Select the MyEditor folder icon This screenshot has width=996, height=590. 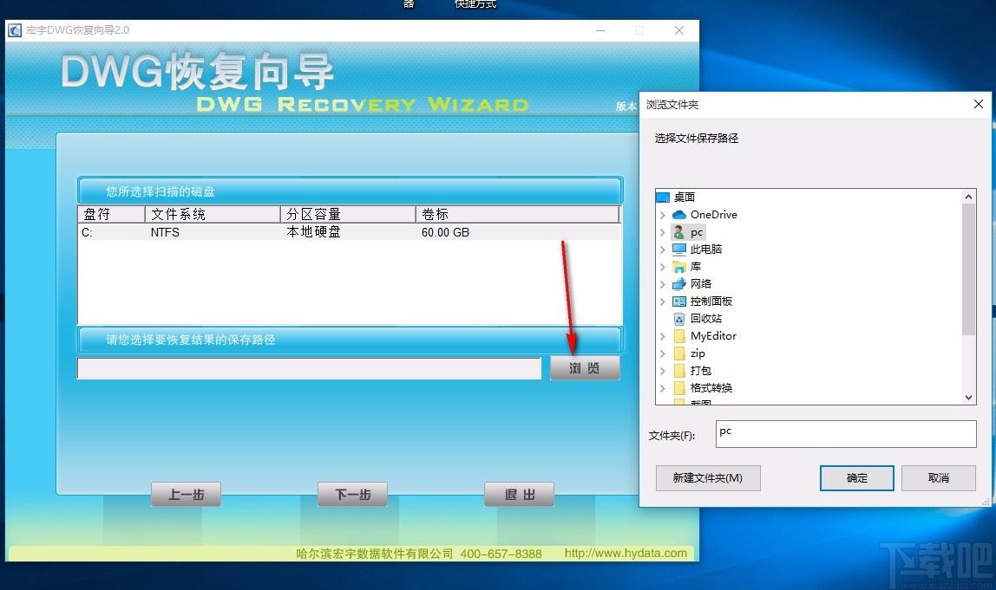[679, 336]
